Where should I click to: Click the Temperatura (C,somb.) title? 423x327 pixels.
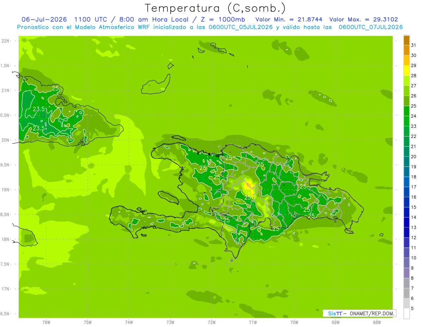point(215,8)
